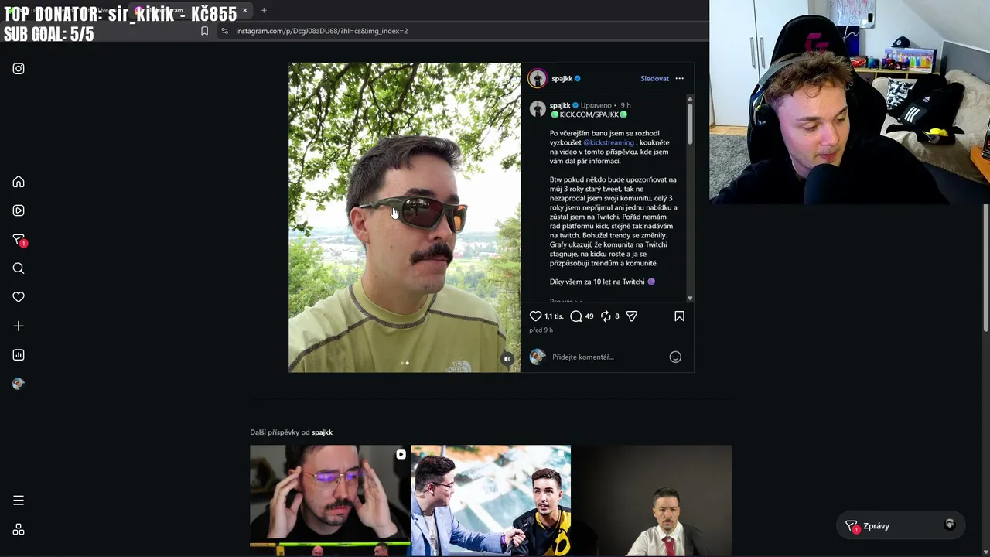Focus the 'Přidejte komentář...' comment field

pos(607,357)
